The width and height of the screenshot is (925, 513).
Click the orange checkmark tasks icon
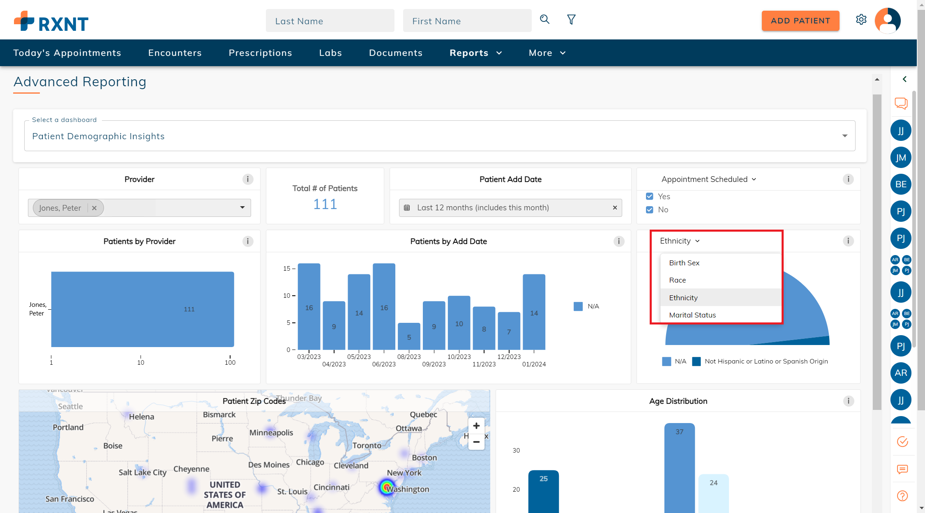pyautogui.click(x=902, y=442)
